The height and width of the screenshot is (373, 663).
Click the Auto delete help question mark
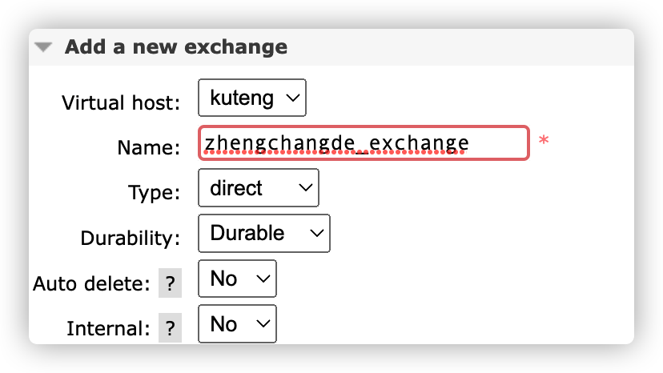tap(170, 283)
